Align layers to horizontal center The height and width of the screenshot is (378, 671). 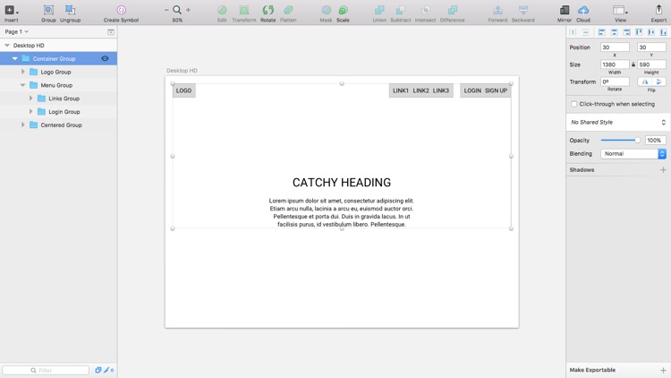tap(614, 32)
